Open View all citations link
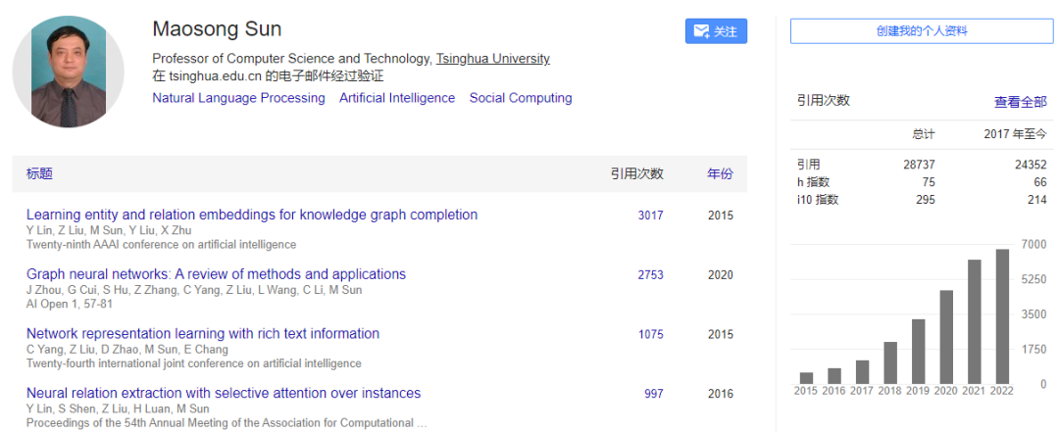The height and width of the screenshot is (432, 1059). pos(1020,102)
